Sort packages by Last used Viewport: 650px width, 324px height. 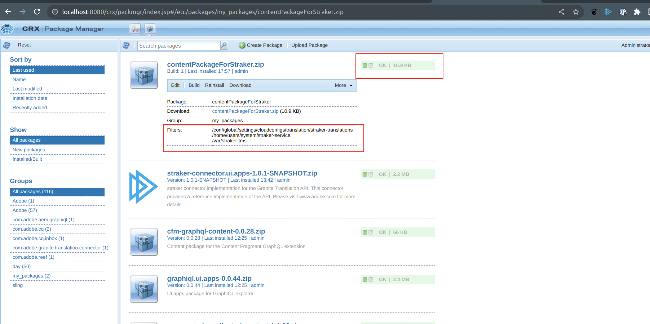tap(57, 70)
